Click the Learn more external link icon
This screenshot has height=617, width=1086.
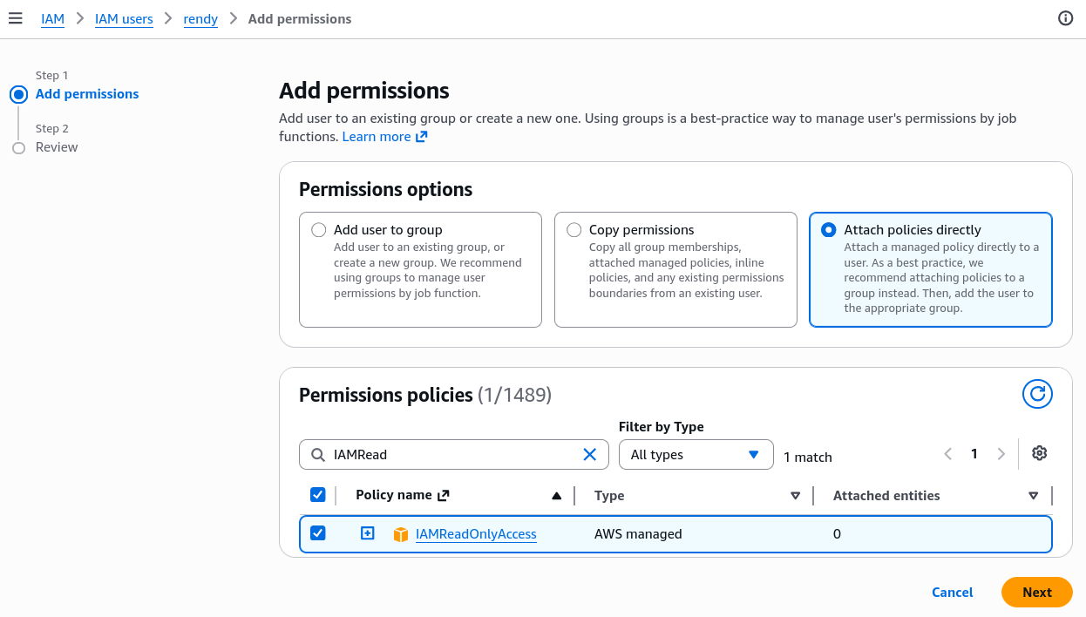click(422, 137)
